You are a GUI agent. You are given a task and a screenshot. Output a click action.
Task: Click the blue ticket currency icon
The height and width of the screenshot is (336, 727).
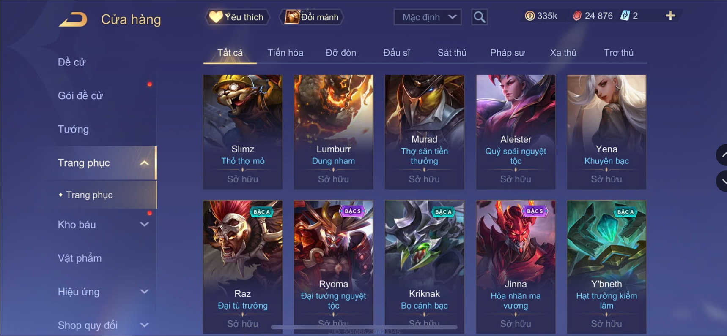625,16
